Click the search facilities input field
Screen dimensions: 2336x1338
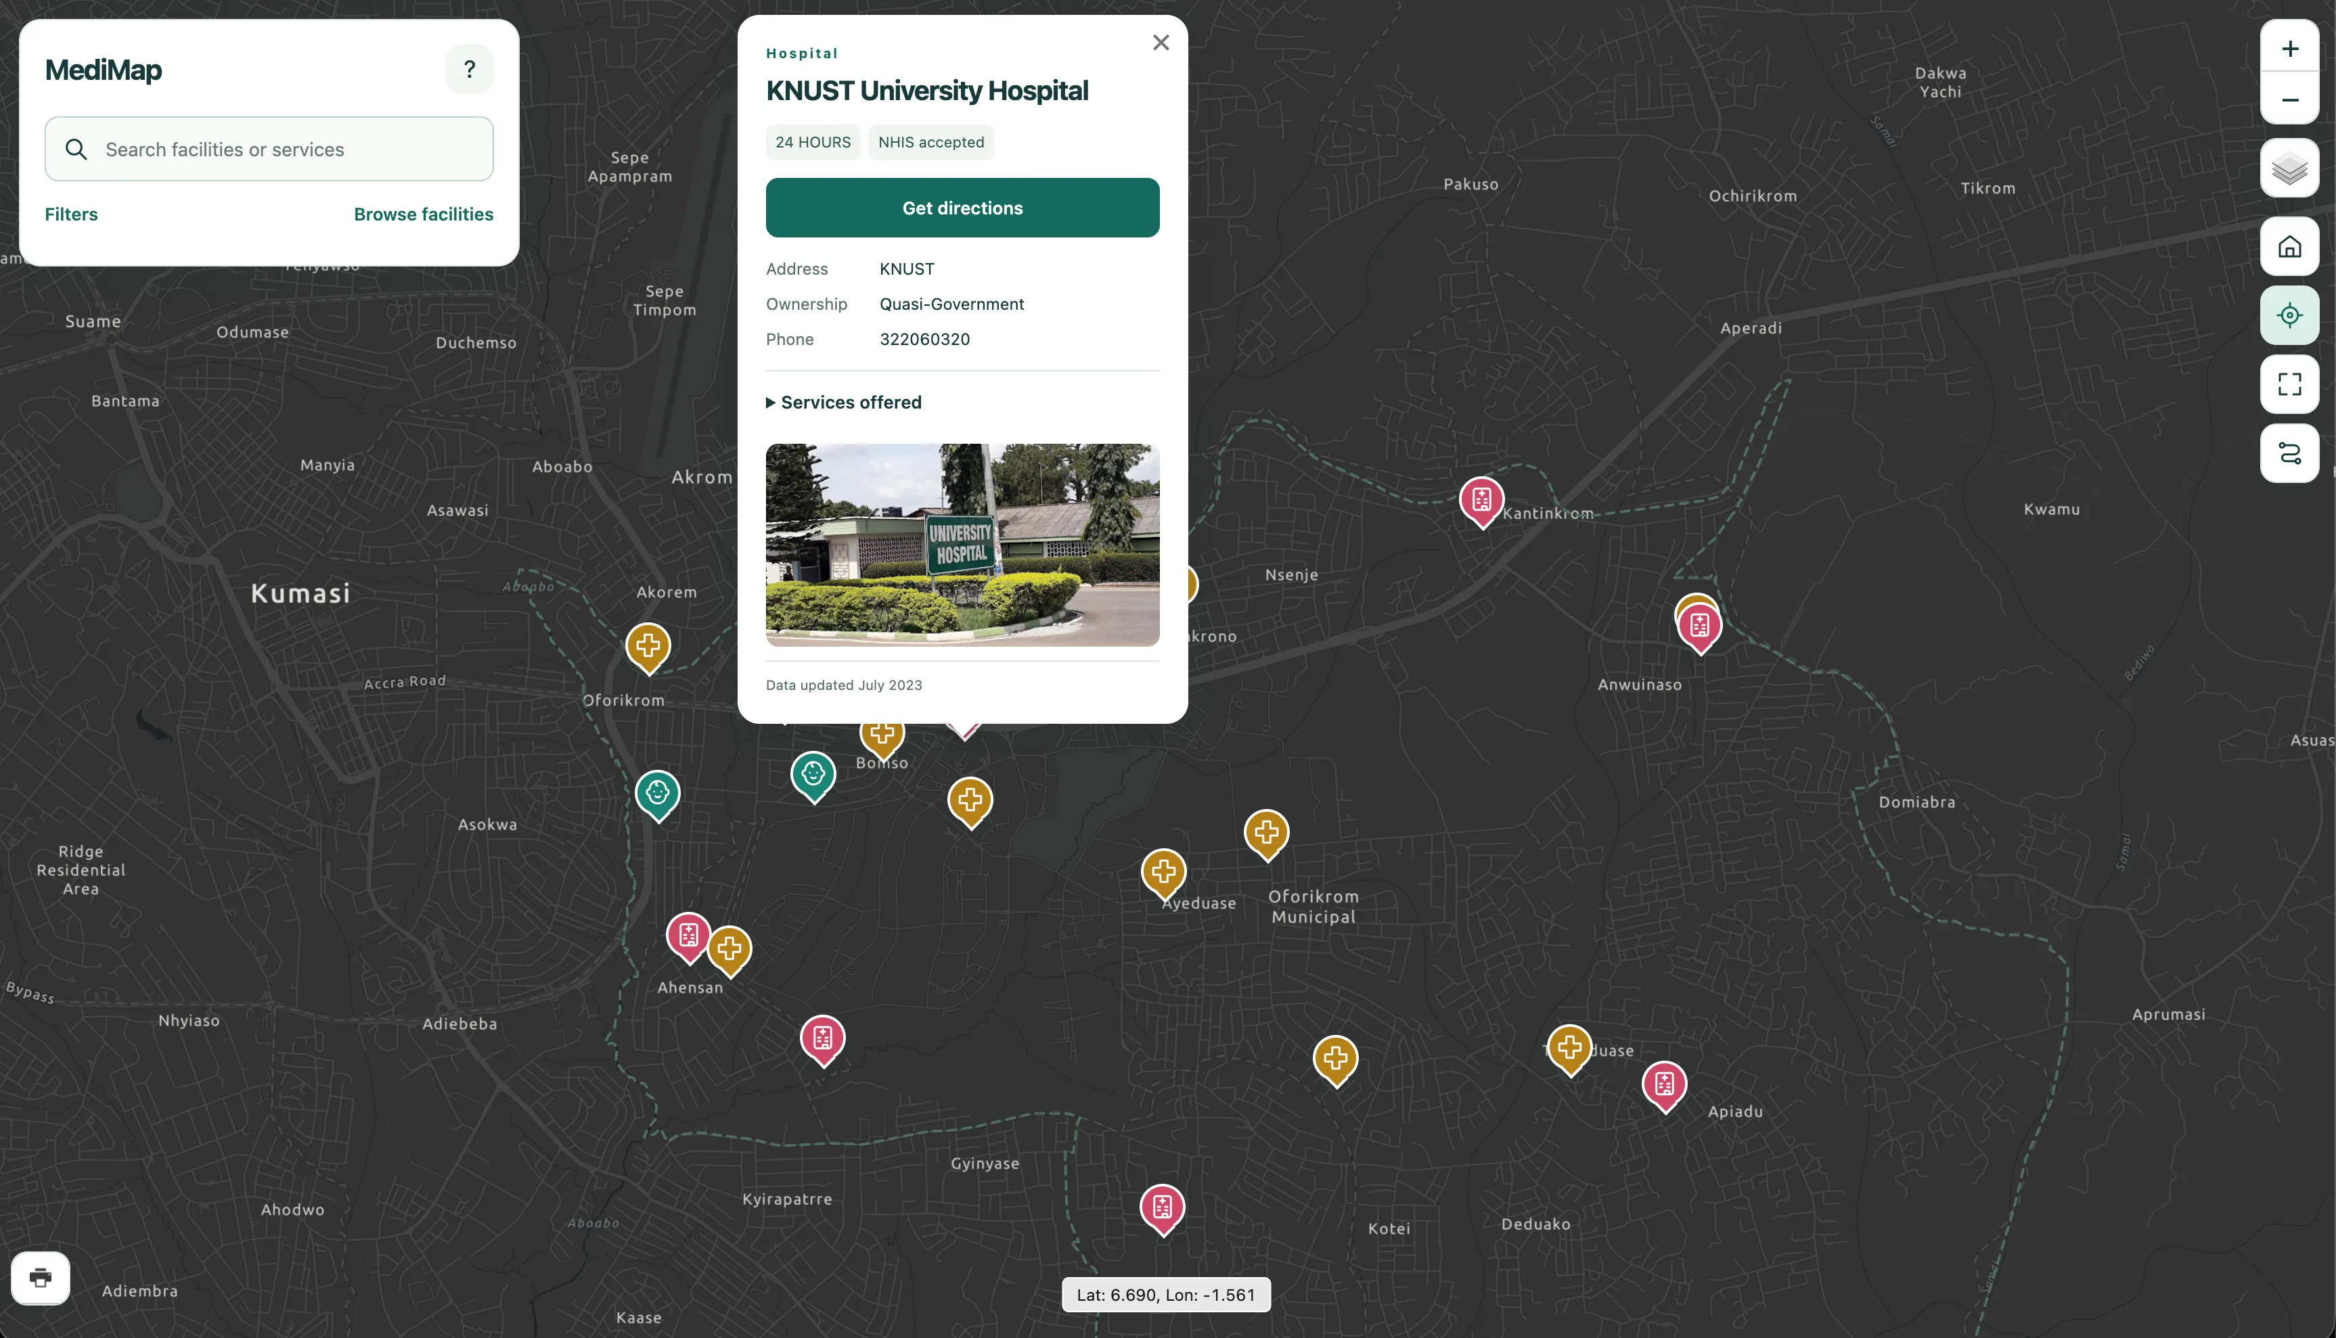(269, 149)
